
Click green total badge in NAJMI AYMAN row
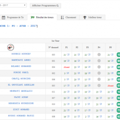click(118, 98)
